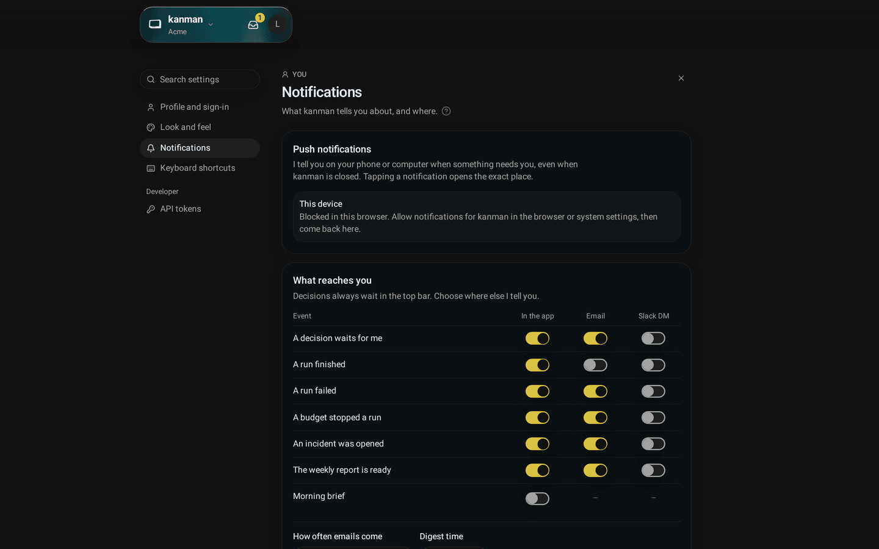Disable email for budget stopped a run

click(x=595, y=418)
